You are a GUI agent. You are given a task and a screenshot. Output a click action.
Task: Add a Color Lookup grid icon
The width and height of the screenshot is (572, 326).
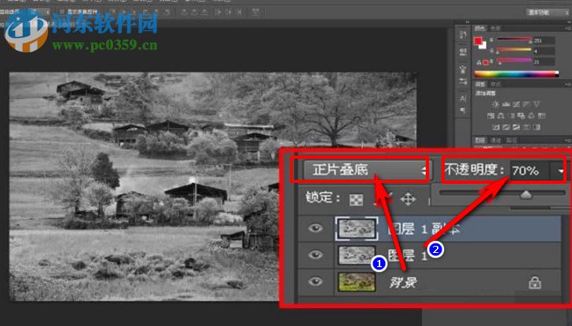[x=541, y=115]
